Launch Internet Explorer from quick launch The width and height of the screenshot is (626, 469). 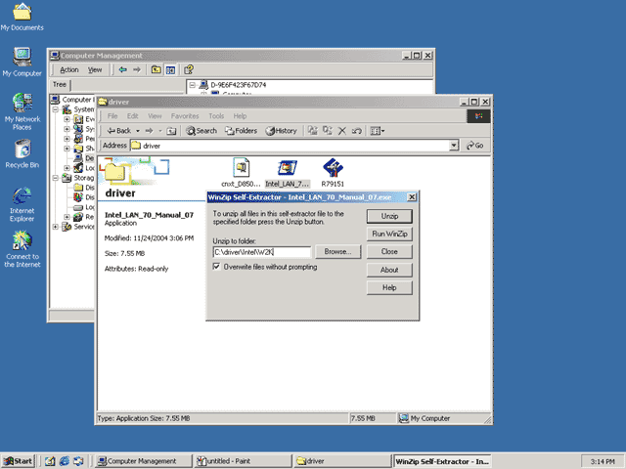(65, 461)
